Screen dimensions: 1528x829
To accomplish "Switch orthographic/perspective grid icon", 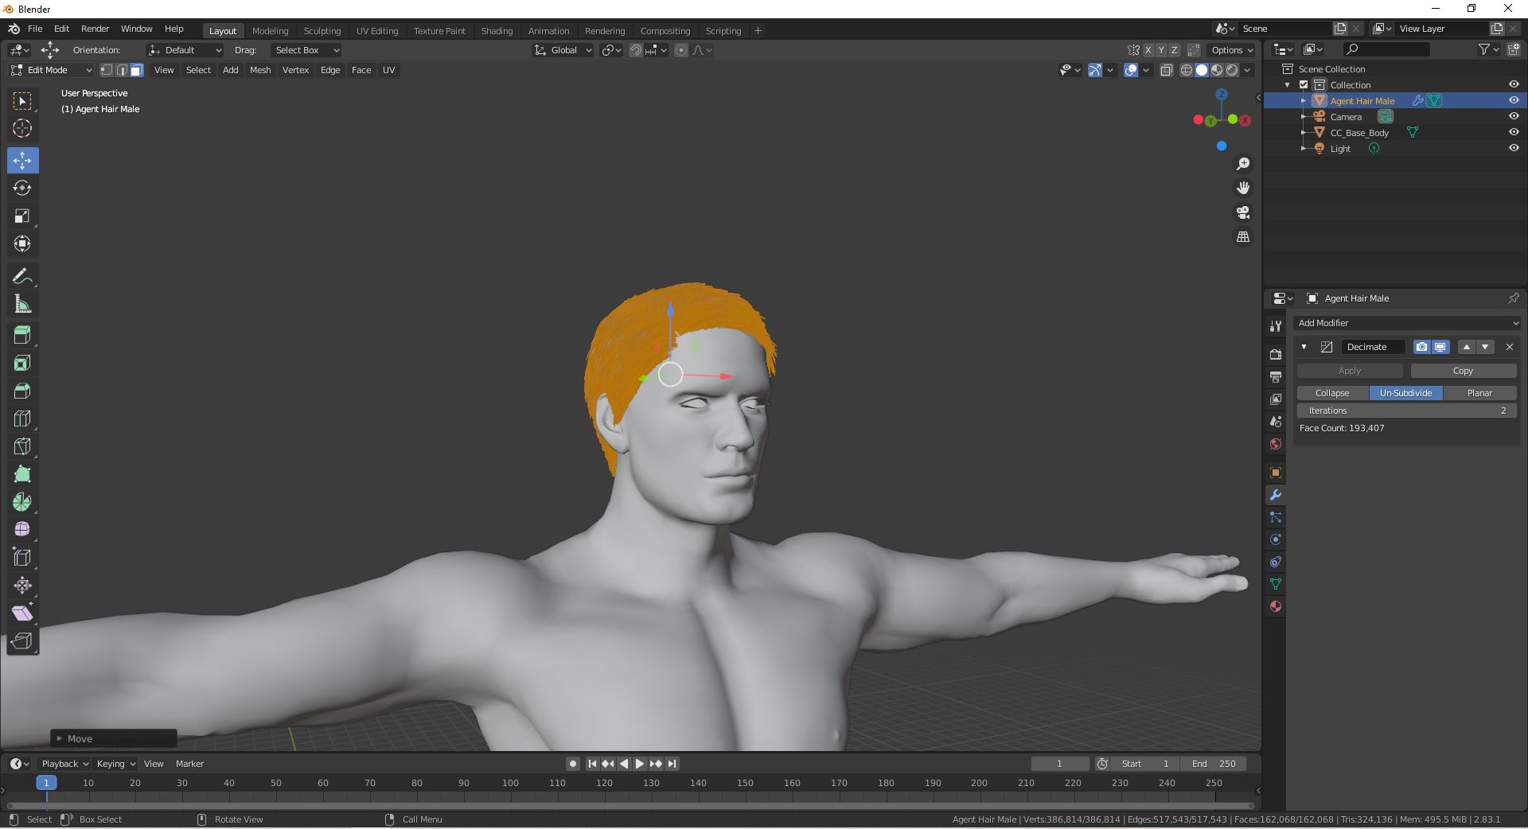I will (x=1243, y=237).
